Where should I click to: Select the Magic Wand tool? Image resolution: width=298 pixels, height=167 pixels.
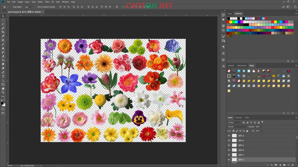tap(3, 28)
